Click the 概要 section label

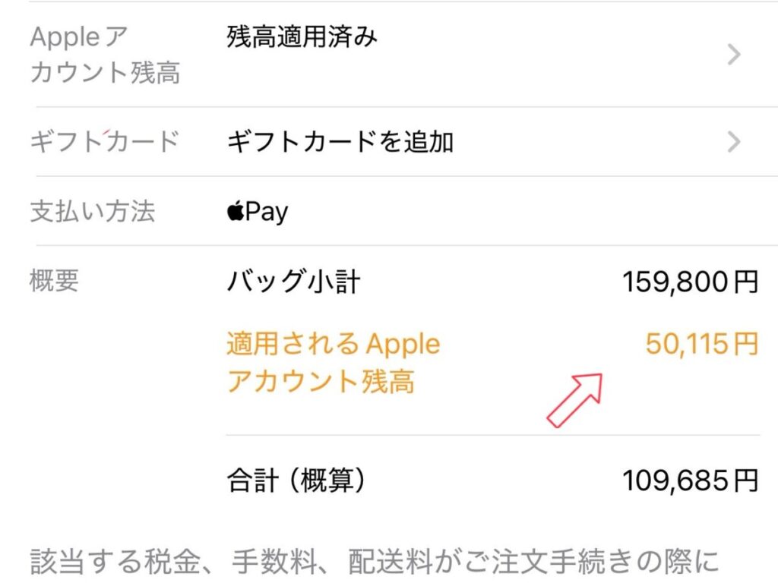pyautogui.click(x=54, y=281)
